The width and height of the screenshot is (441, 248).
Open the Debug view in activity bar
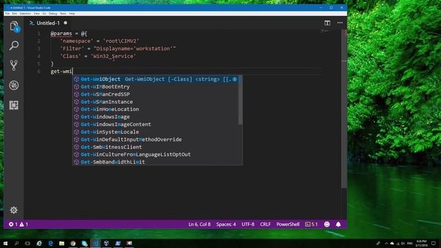(14, 85)
